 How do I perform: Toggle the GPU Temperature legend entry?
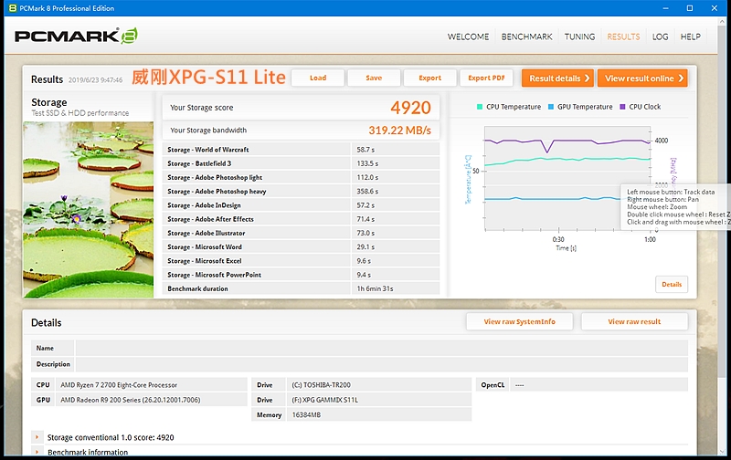[580, 107]
